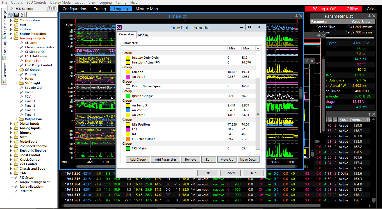The height and width of the screenshot is (209, 382).
Task: Click the Remove button
Action: 191,160
